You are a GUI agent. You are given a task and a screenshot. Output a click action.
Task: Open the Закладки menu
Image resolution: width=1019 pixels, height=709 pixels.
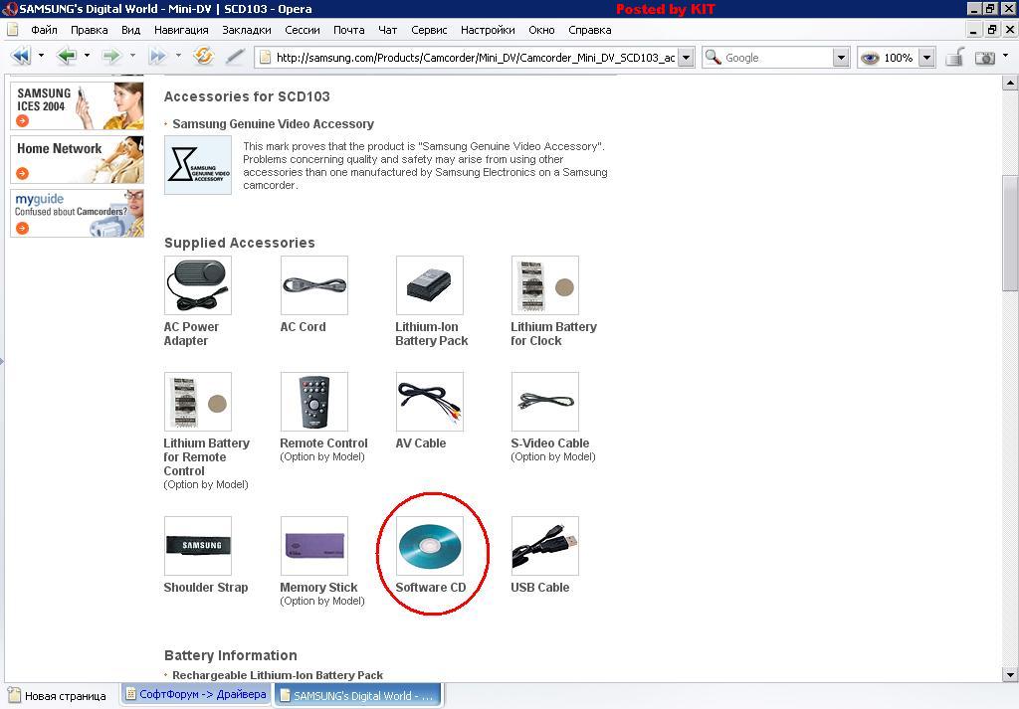(247, 30)
